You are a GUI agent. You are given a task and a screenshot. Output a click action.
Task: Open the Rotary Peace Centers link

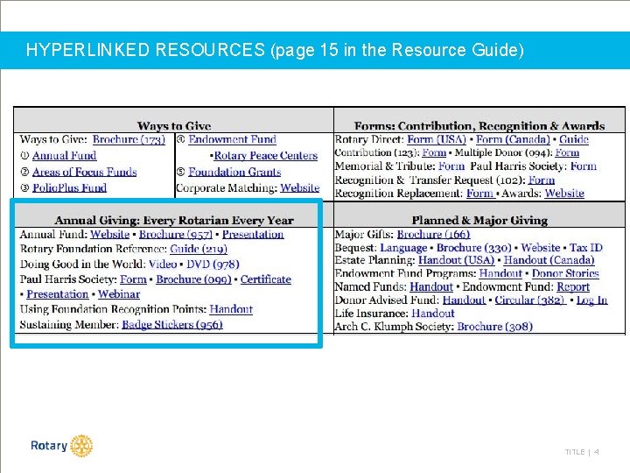(x=266, y=156)
